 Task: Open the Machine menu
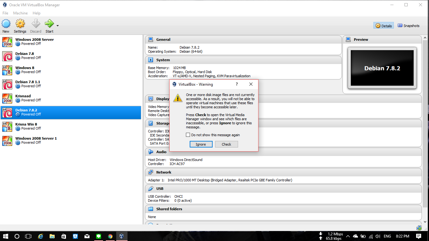point(20,13)
